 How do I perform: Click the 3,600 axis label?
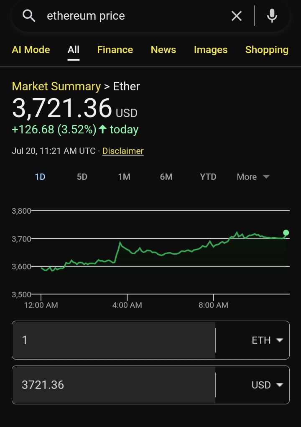click(x=21, y=266)
